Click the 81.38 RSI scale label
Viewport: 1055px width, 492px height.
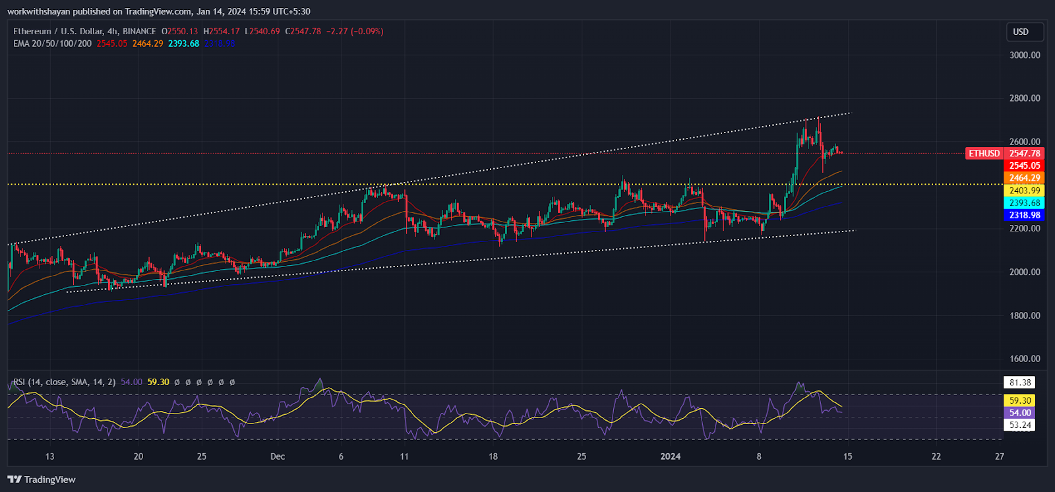pos(1019,383)
